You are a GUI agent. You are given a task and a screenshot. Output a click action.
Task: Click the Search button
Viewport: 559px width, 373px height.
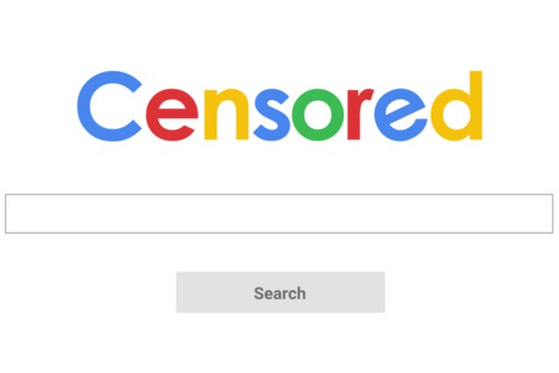[x=280, y=293]
